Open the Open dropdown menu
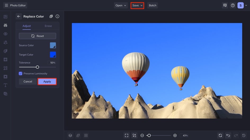This screenshot has width=250, height=140. point(121,5)
